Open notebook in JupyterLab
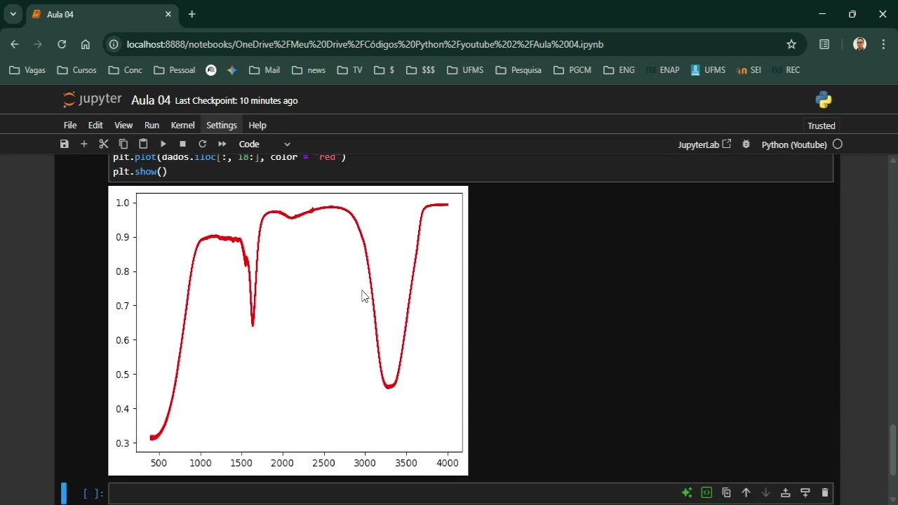The width and height of the screenshot is (898, 505). [x=704, y=144]
